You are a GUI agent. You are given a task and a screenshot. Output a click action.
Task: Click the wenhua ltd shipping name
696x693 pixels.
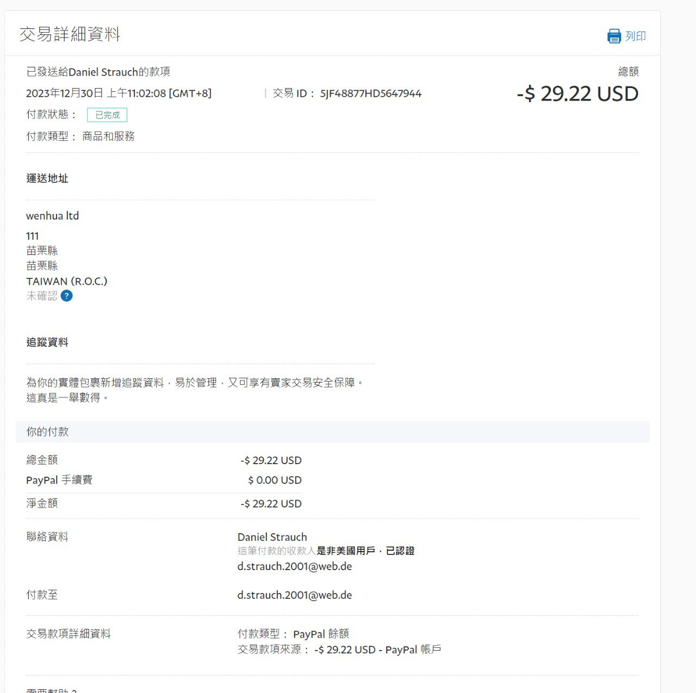pyautogui.click(x=52, y=216)
